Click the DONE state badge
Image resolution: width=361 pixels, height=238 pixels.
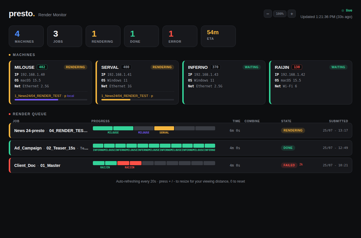288,148
